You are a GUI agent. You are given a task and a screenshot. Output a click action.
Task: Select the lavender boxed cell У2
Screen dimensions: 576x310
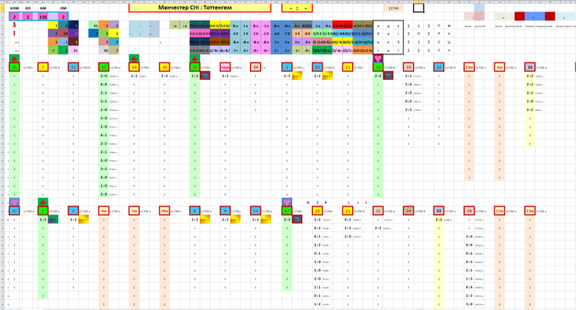pyautogui.click(x=439, y=211)
